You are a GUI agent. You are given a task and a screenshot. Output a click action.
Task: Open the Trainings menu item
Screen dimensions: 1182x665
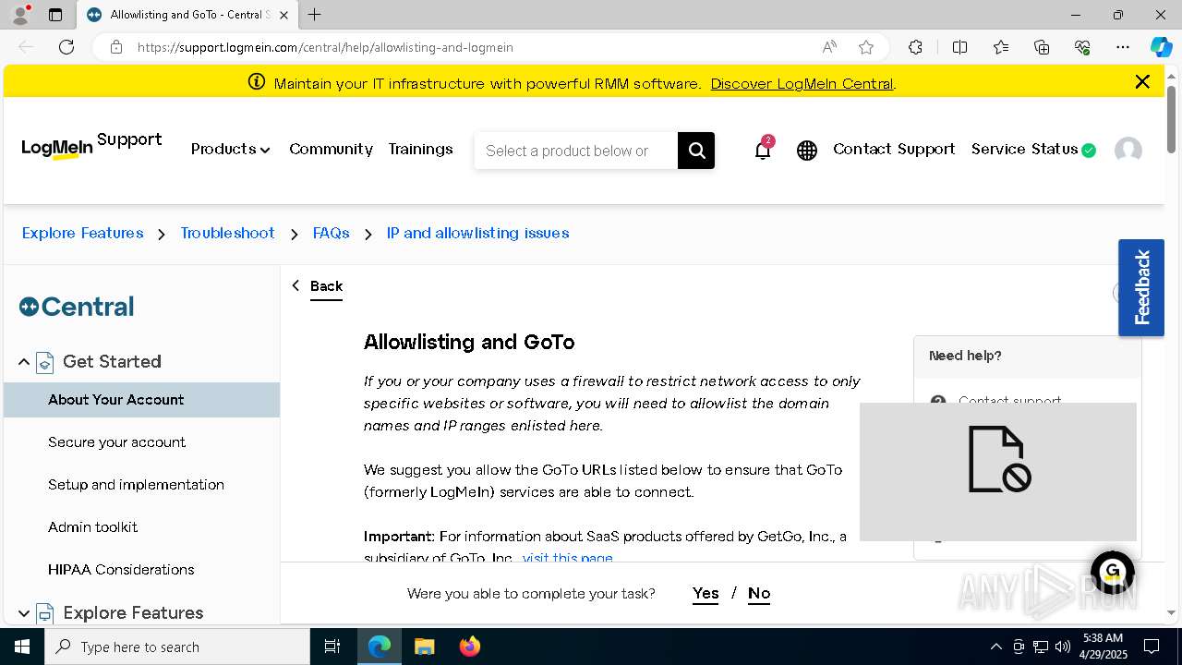pos(420,150)
